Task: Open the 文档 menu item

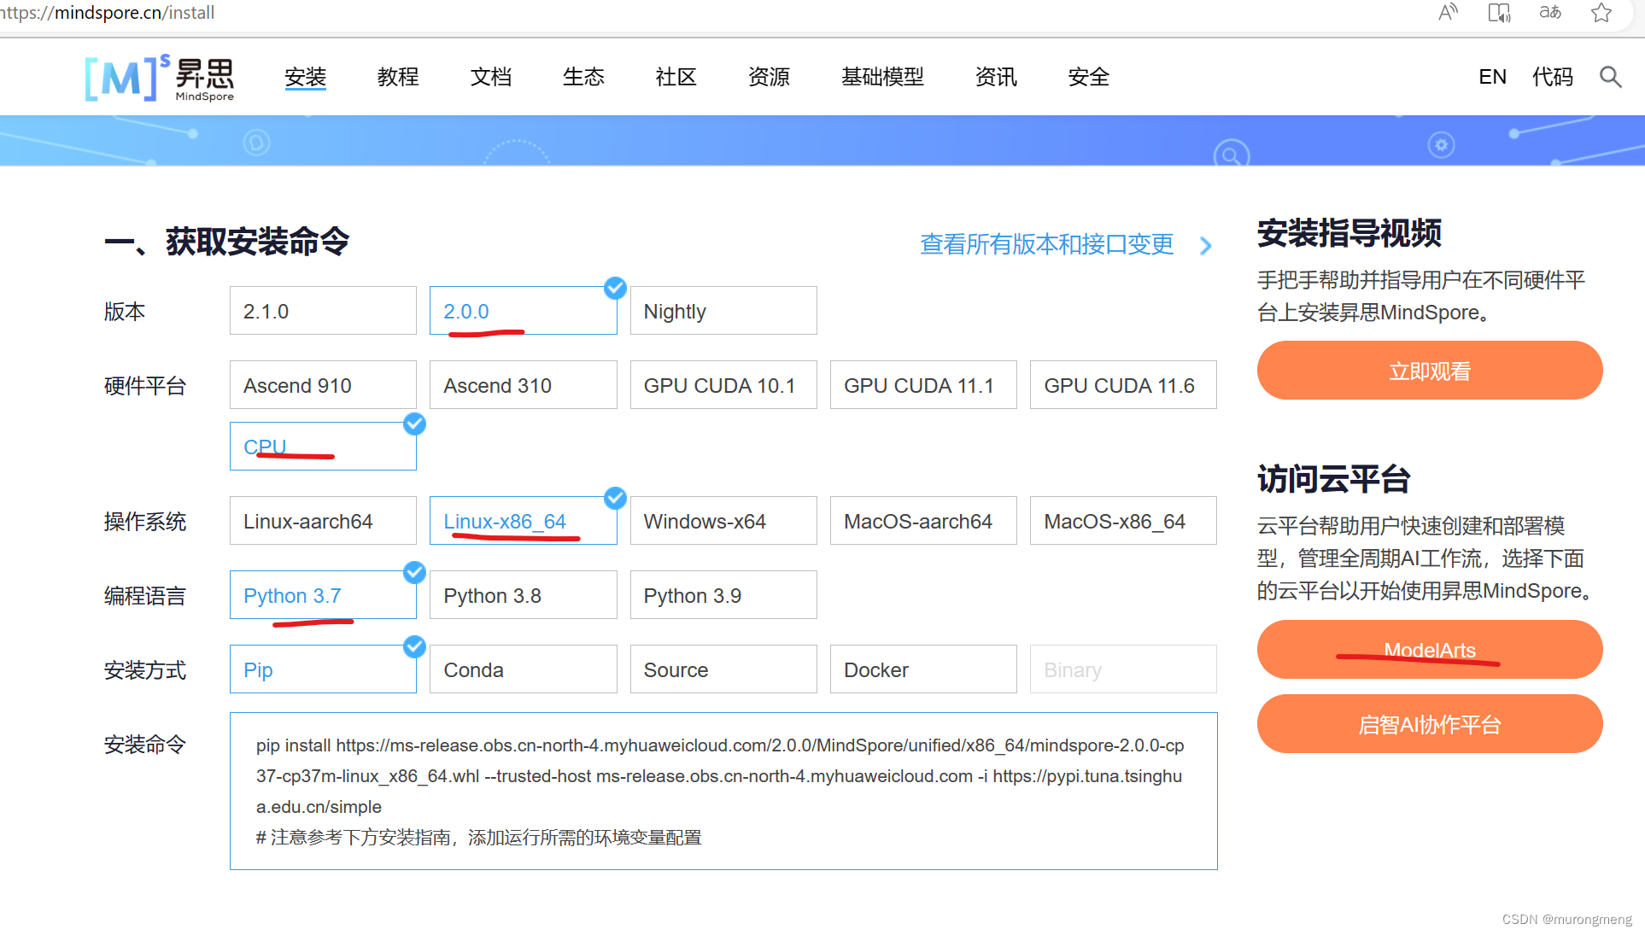Action: pyautogui.click(x=490, y=77)
